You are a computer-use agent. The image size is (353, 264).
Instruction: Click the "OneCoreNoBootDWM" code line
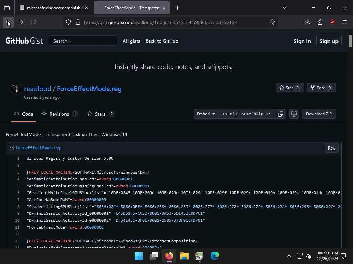pyautogui.click(x=66, y=200)
